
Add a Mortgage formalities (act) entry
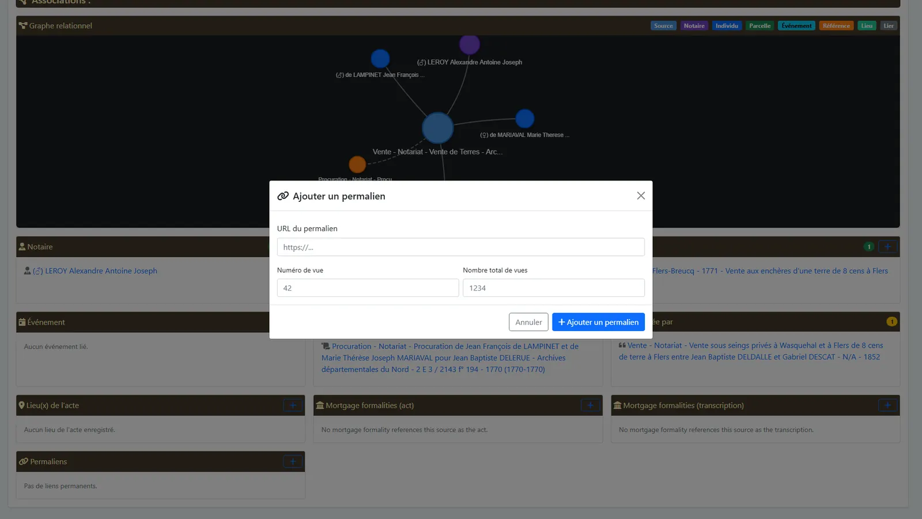click(x=590, y=405)
